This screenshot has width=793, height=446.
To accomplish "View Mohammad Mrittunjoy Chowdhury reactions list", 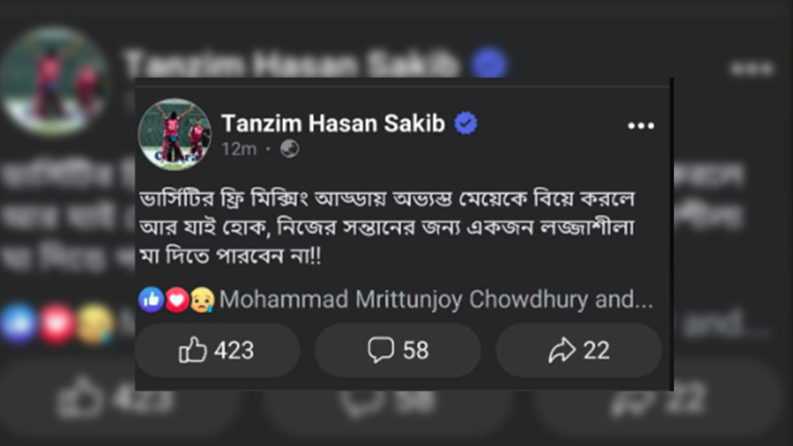I will point(436,299).
